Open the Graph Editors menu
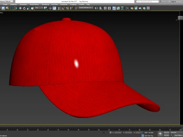 34,4
